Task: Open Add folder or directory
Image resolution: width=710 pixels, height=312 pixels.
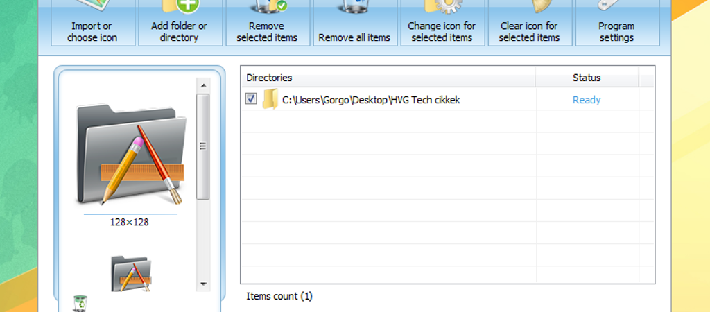Action: coord(180,23)
